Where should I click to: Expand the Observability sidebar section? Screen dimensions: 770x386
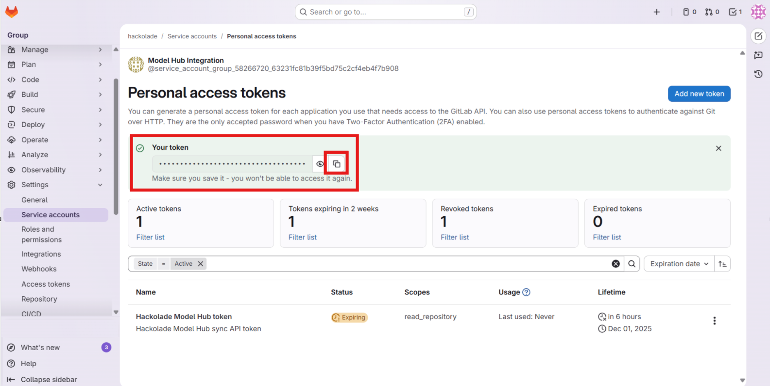[56, 170]
